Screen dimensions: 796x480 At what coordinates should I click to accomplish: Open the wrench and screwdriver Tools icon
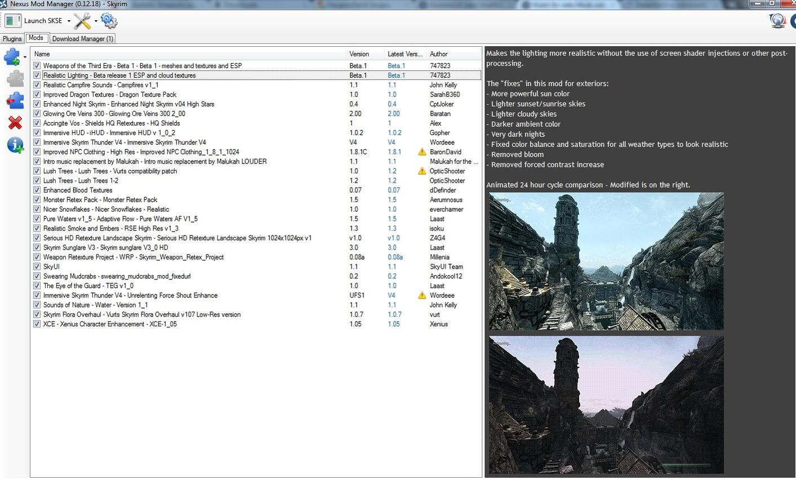(82, 21)
